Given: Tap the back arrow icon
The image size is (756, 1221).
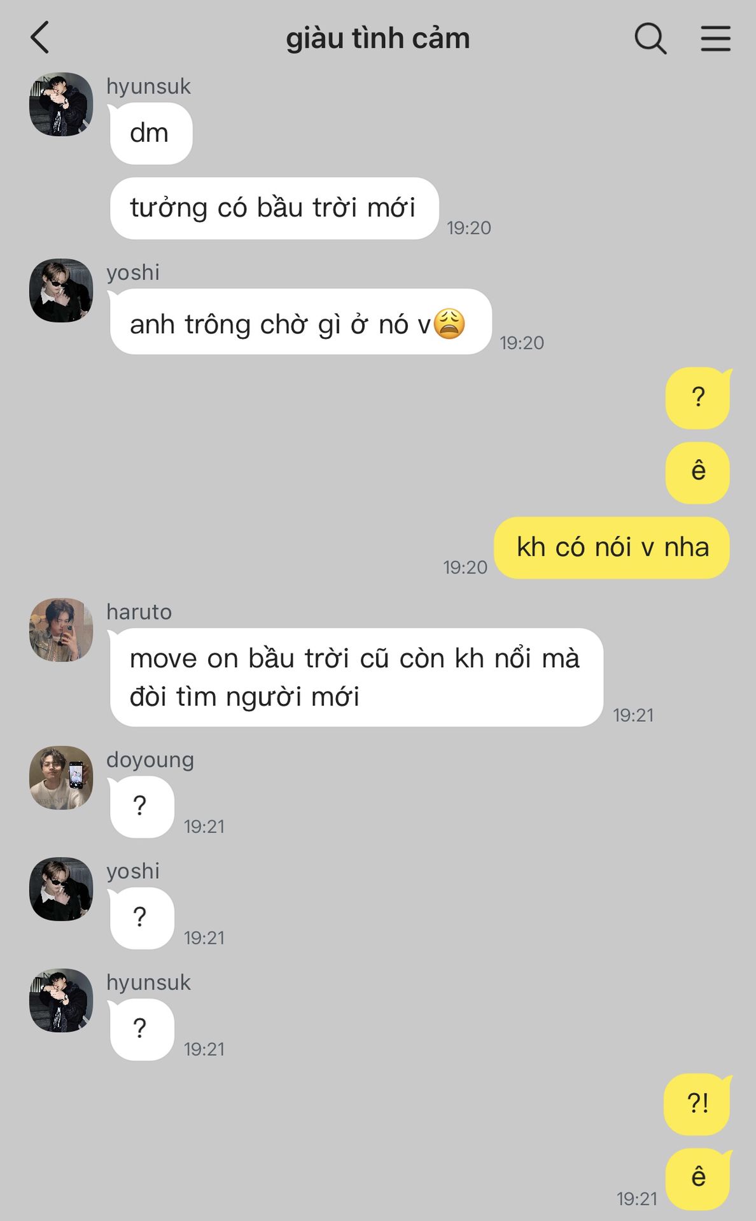Looking at the screenshot, I should [40, 38].
